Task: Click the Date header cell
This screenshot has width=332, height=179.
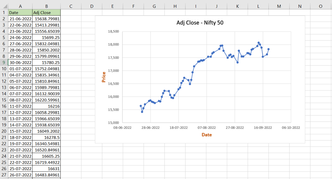Action: pos(20,12)
